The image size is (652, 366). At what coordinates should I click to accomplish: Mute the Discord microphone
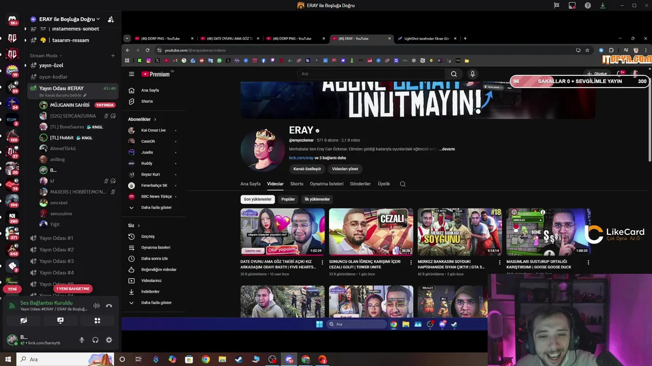click(81, 340)
